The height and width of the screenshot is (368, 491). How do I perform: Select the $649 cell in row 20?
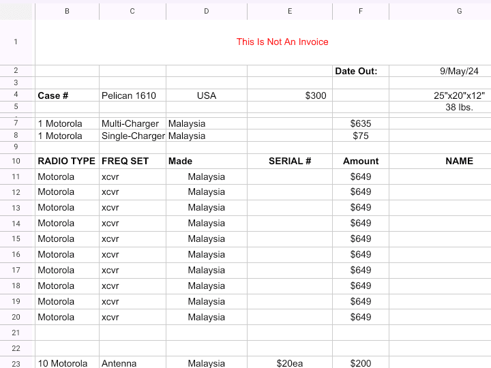pyautogui.click(x=361, y=317)
